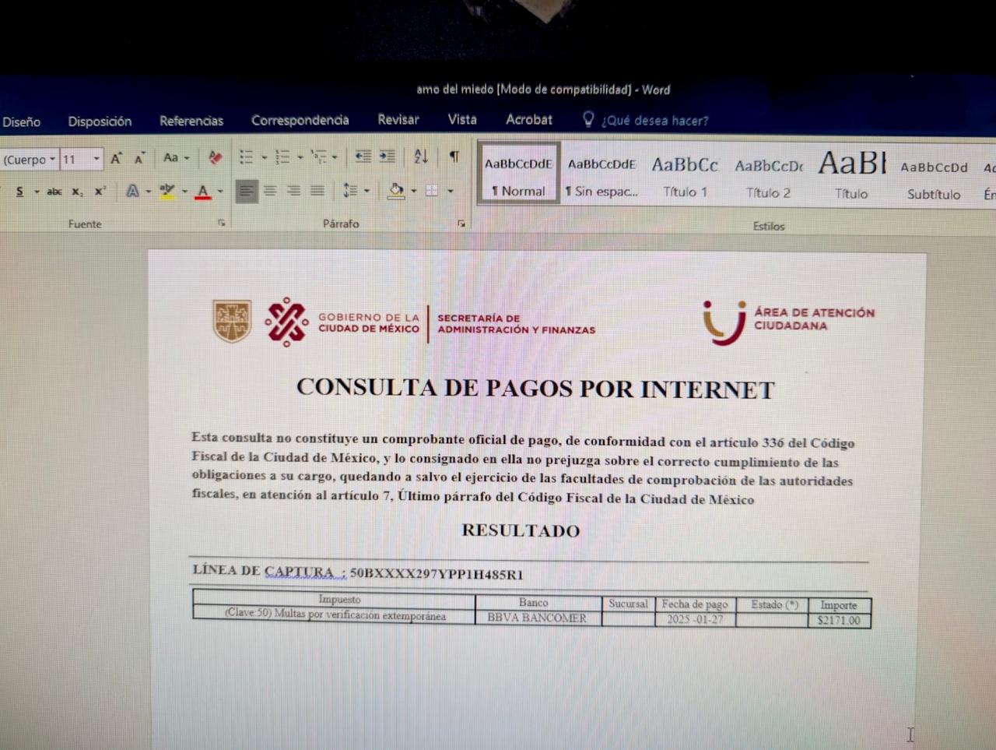
Task: Apply the text effects outlined A icon
Action: click(x=133, y=191)
